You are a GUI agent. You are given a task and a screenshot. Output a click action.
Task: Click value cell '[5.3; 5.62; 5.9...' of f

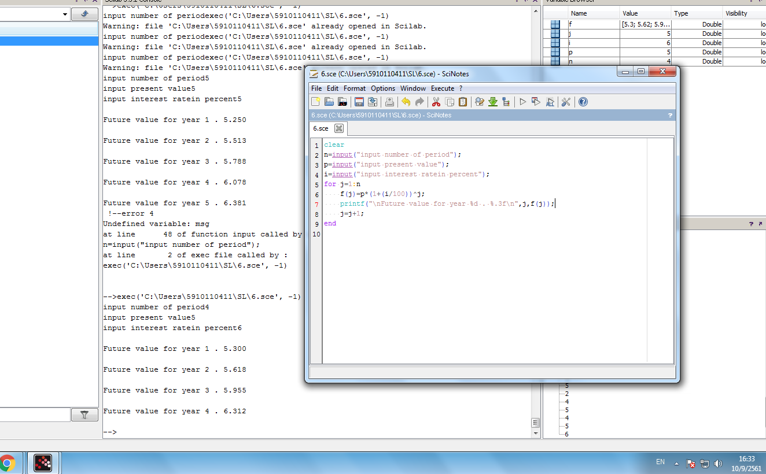646,24
